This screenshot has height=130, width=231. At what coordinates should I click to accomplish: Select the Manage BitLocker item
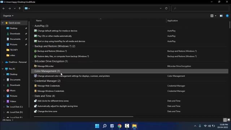click(x=45, y=66)
